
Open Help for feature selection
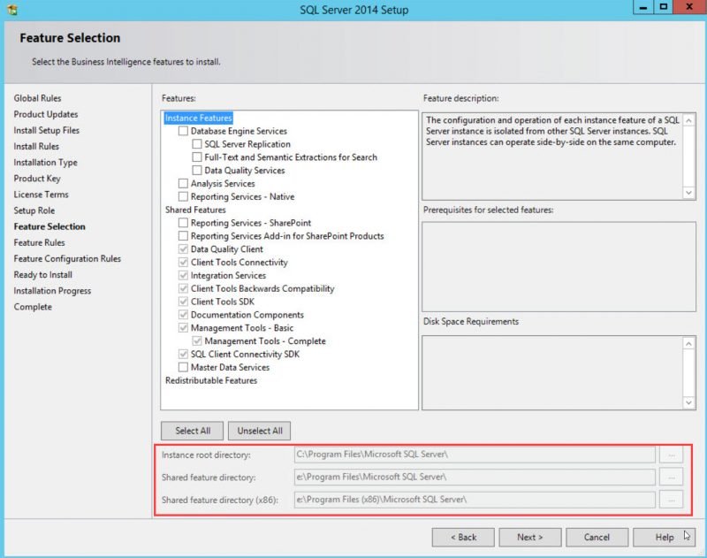665,538
